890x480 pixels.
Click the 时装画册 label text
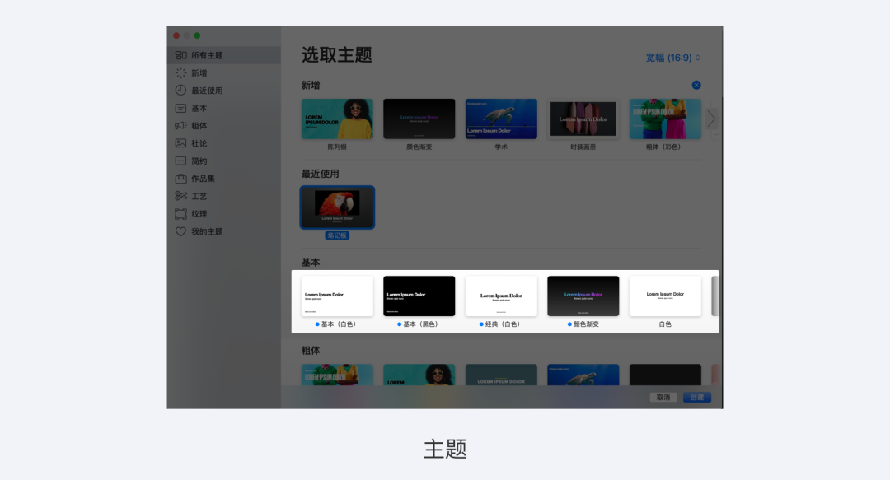[583, 147]
